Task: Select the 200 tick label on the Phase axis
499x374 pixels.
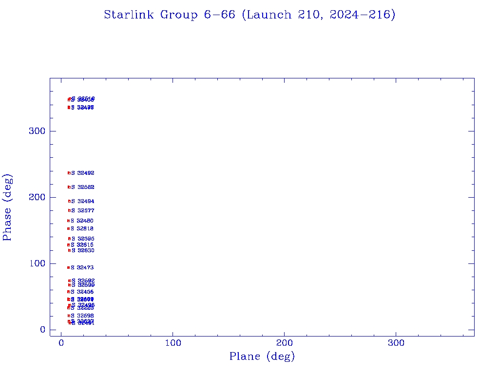Action: coord(37,197)
